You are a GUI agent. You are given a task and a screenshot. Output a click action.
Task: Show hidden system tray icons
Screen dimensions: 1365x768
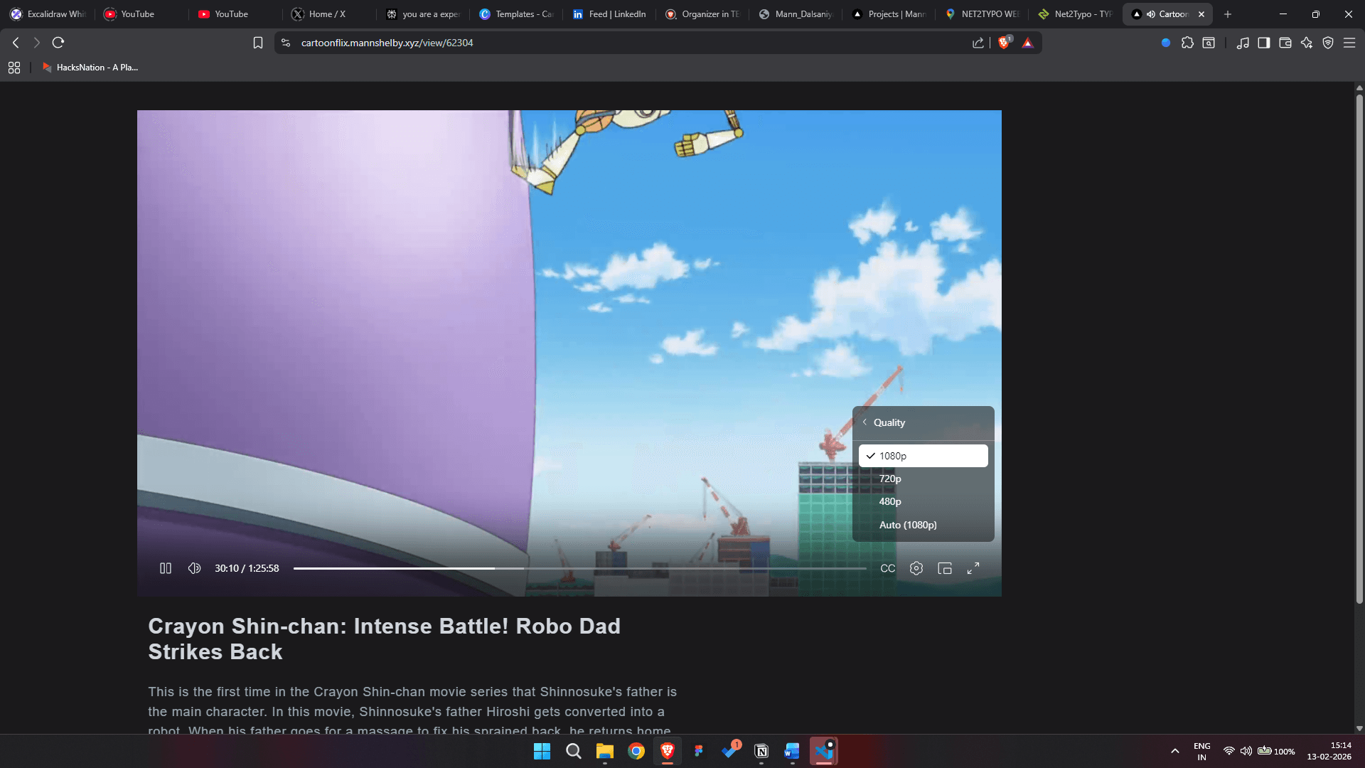(1174, 751)
